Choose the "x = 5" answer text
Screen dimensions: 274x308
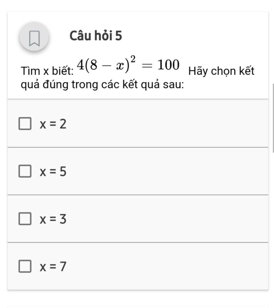click(53, 172)
